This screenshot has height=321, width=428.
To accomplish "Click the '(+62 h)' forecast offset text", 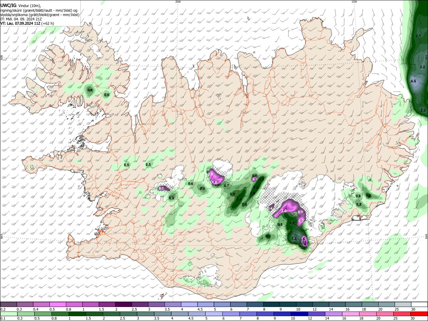I will [48, 23].
